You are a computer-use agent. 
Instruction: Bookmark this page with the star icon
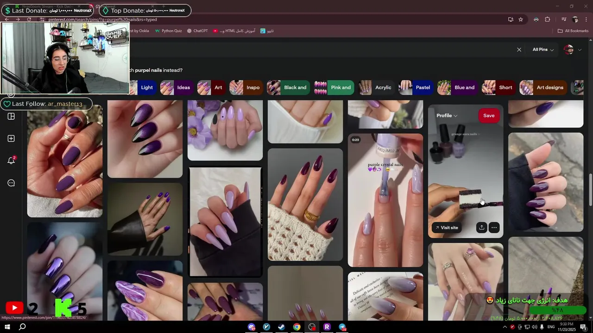coord(521,19)
